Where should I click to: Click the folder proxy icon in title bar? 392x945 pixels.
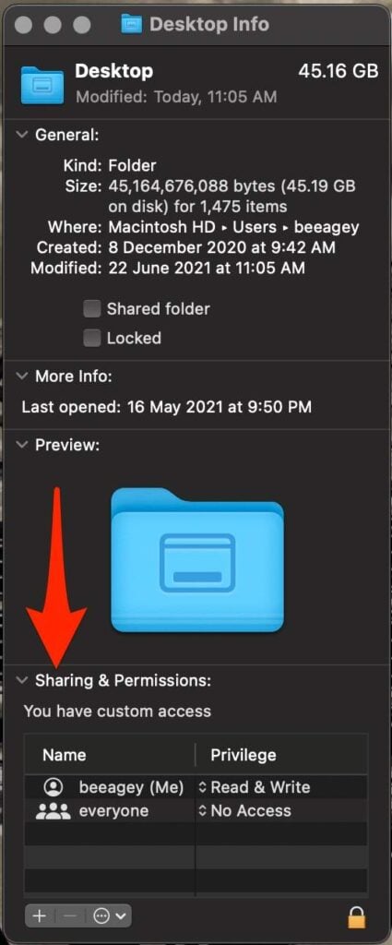(x=132, y=25)
